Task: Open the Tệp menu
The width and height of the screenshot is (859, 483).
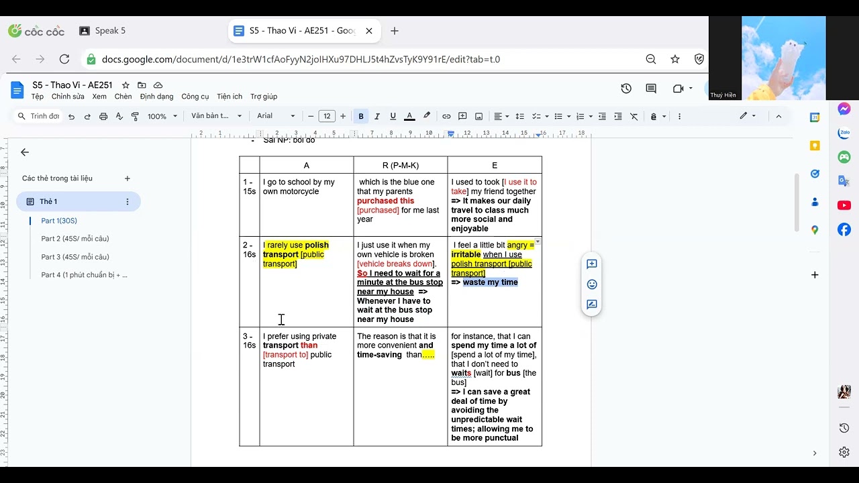Action: 38,97
